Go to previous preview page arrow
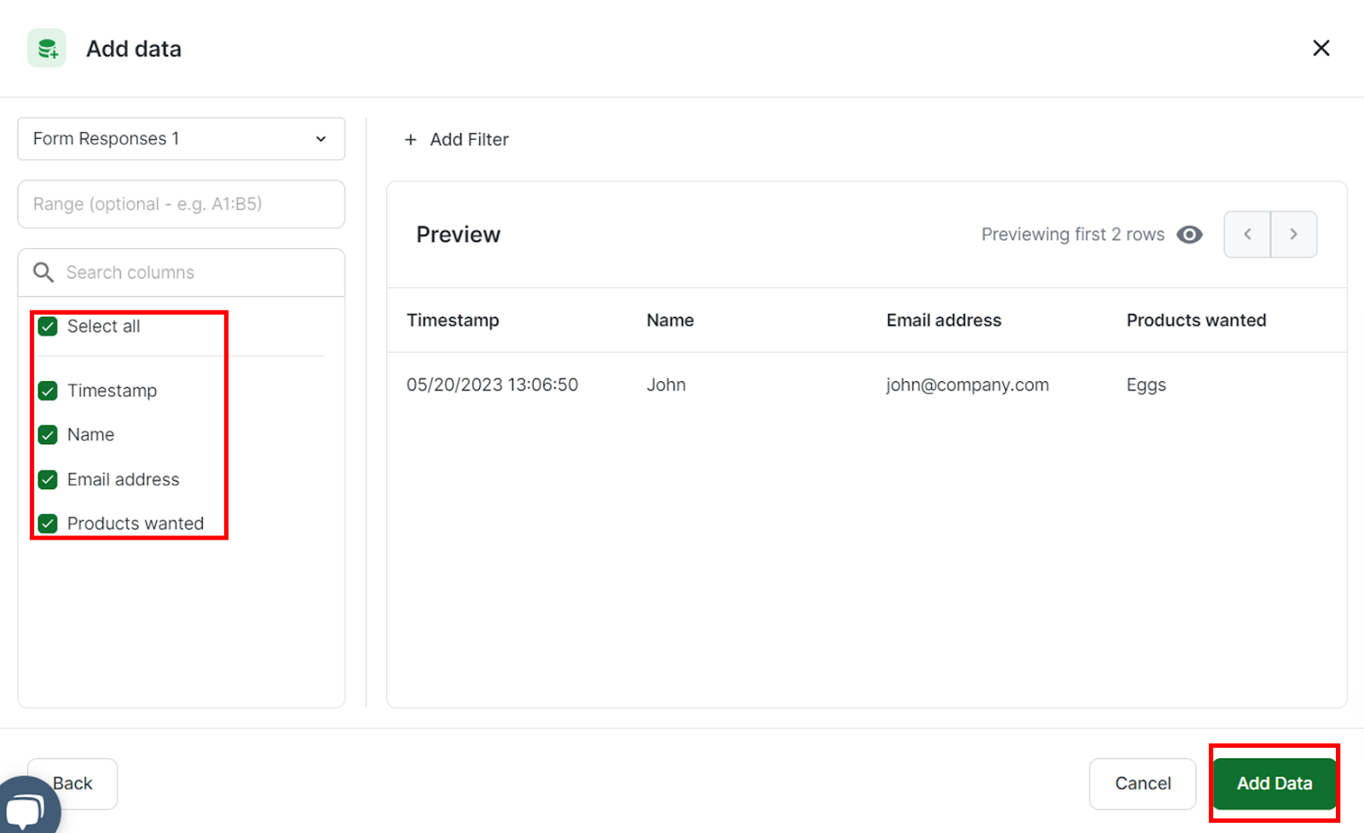The width and height of the screenshot is (1364, 833). point(1247,234)
